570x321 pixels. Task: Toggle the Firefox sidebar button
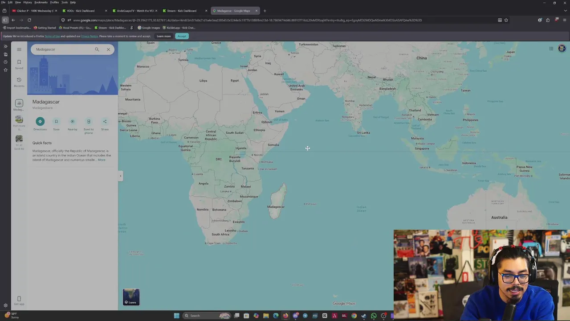[5, 20]
